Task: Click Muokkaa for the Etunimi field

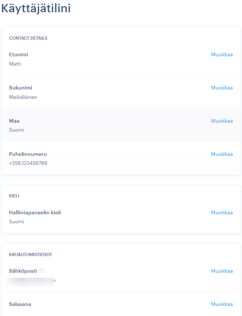Action: [222, 55]
